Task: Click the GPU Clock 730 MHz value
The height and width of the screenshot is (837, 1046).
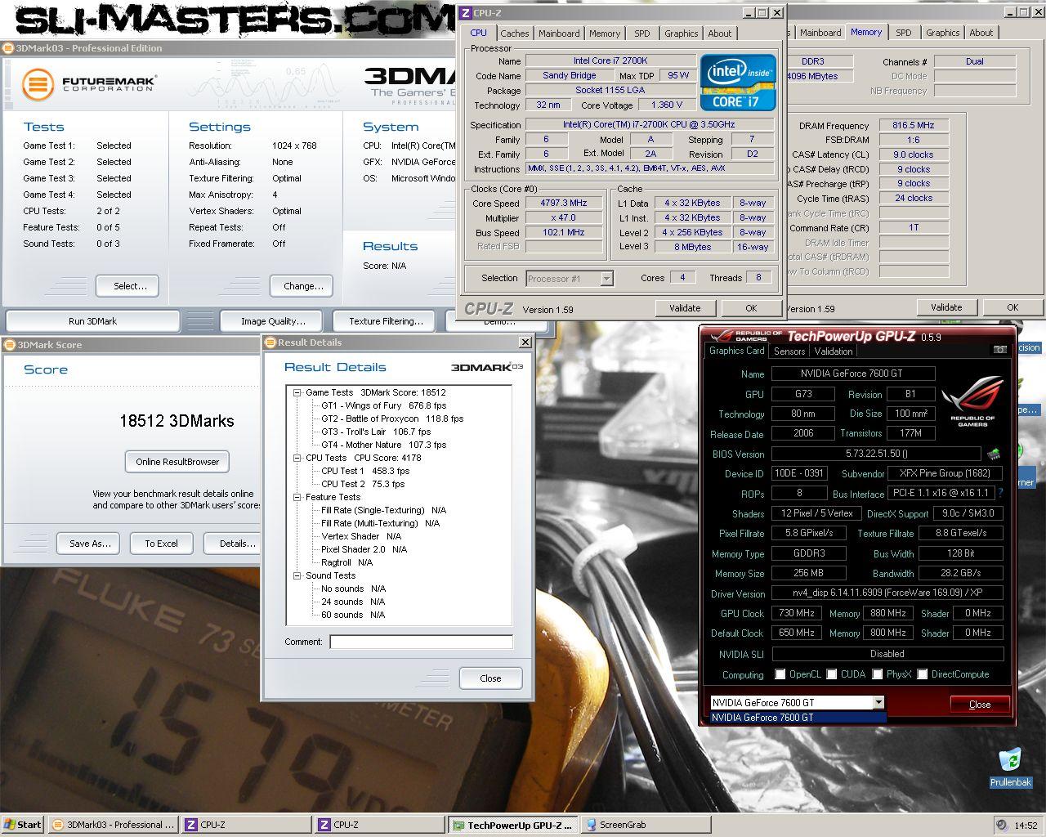Action: tap(797, 613)
